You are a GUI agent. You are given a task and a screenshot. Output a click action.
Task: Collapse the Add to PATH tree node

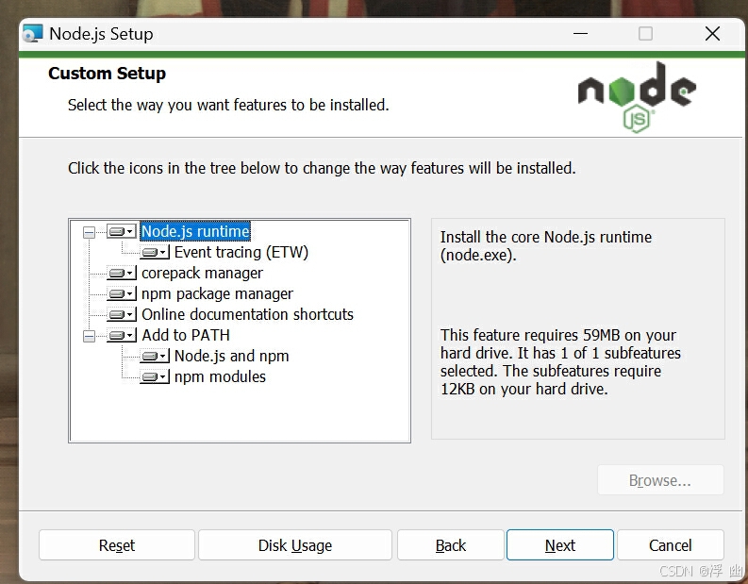[x=90, y=336]
